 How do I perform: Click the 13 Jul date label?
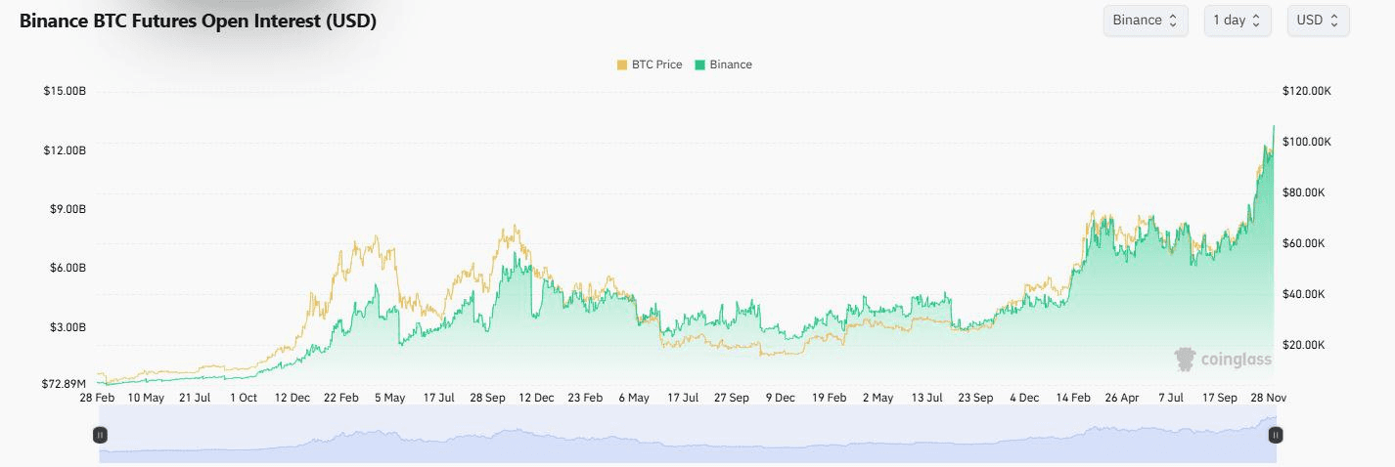pyautogui.click(x=926, y=398)
